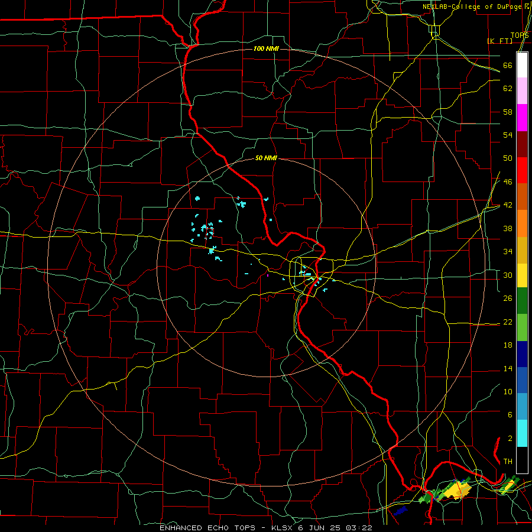Click the black TH threshold swatch
532x532 pixels.
coord(522,460)
